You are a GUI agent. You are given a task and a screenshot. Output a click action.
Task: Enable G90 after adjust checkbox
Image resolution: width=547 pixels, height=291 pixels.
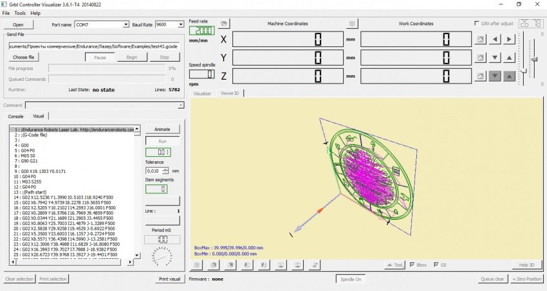tap(476, 23)
